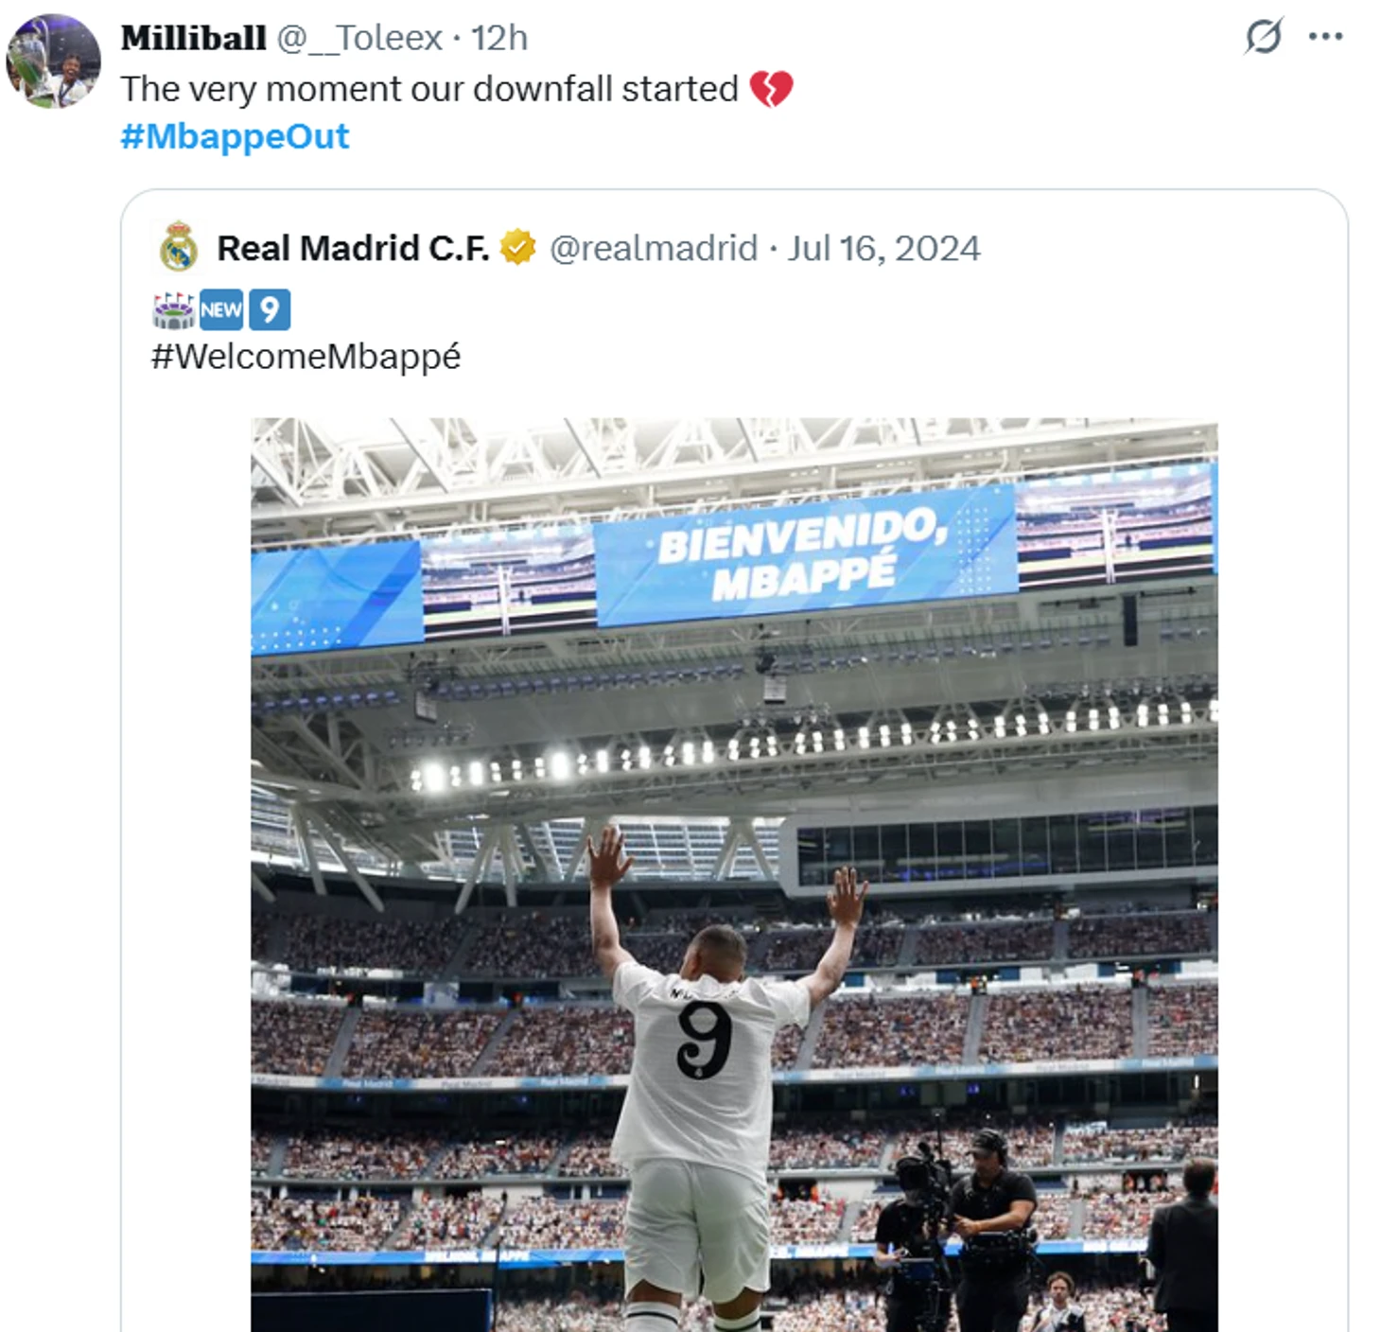Click the 12h timestamp
Image resolution: width=1381 pixels, height=1332 pixels.
[498, 38]
